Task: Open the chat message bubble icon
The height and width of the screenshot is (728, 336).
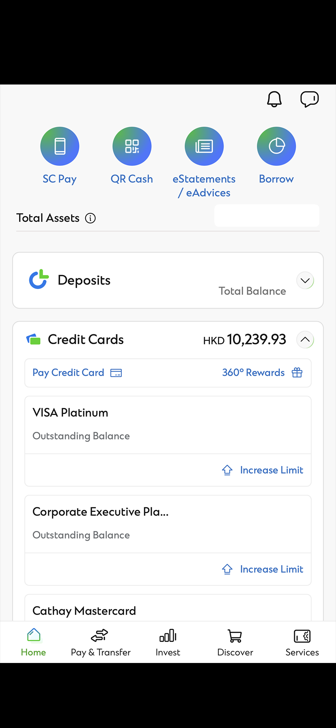Action: coord(310,99)
